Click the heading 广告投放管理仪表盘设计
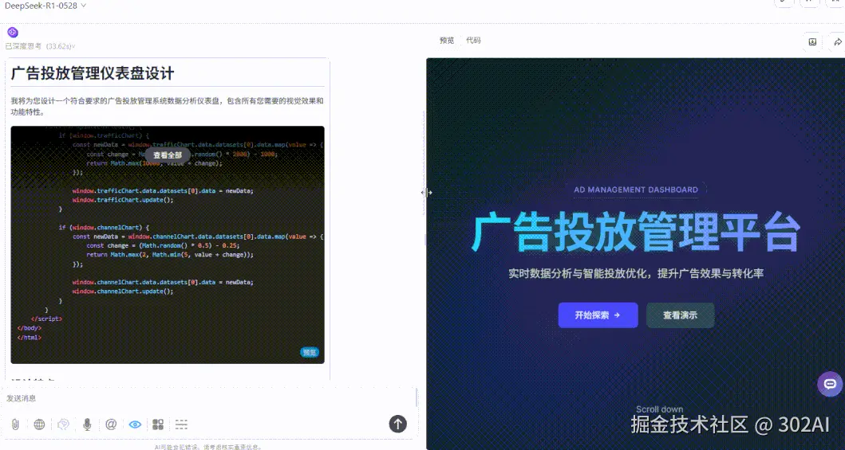The width and height of the screenshot is (845, 450). [93, 73]
